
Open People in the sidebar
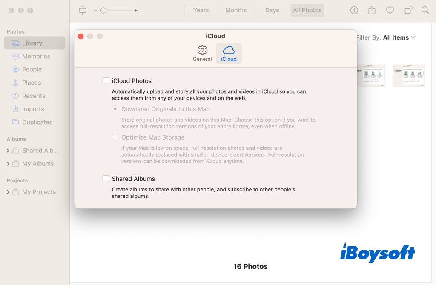[x=32, y=69]
